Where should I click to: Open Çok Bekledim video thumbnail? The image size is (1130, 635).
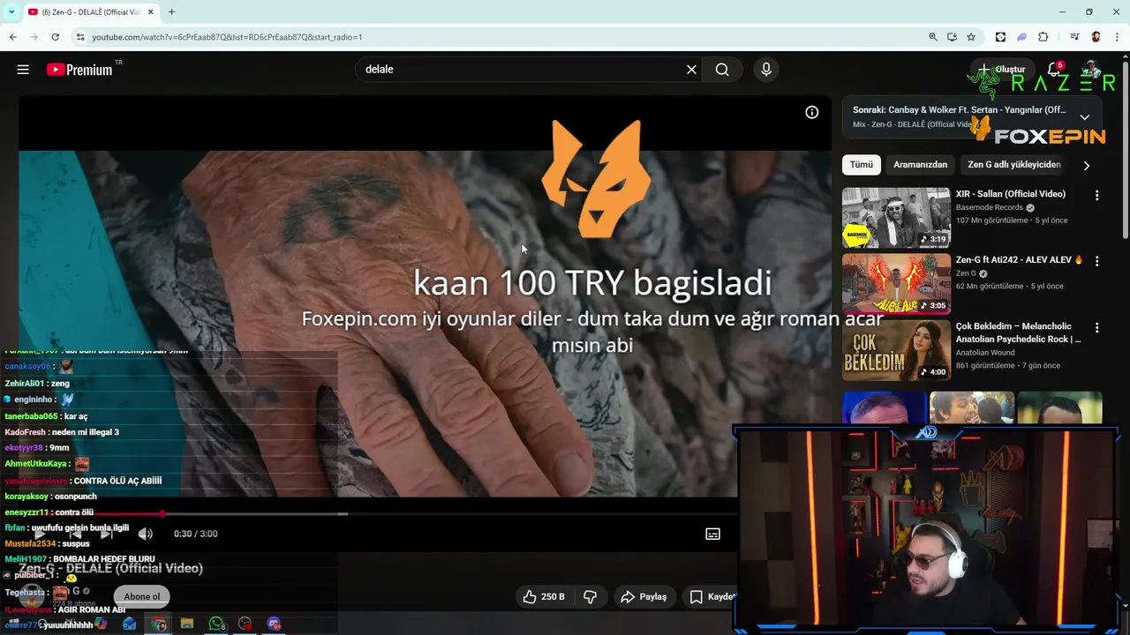[x=896, y=349]
